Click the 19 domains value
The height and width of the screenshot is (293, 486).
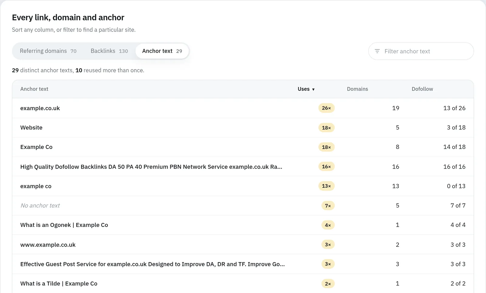pyautogui.click(x=396, y=108)
